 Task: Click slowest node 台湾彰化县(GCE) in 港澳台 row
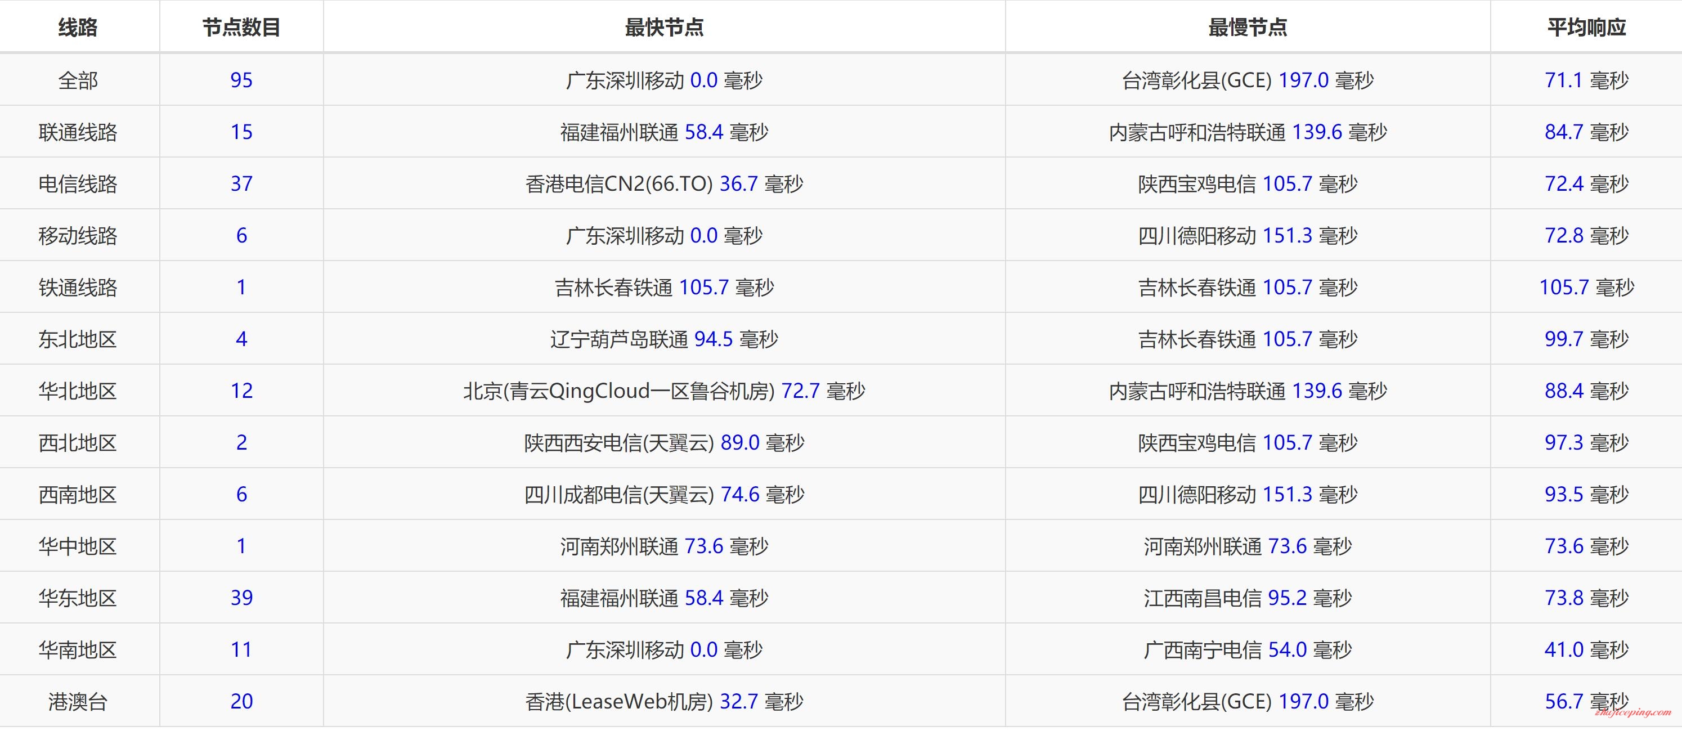point(1197,702)
